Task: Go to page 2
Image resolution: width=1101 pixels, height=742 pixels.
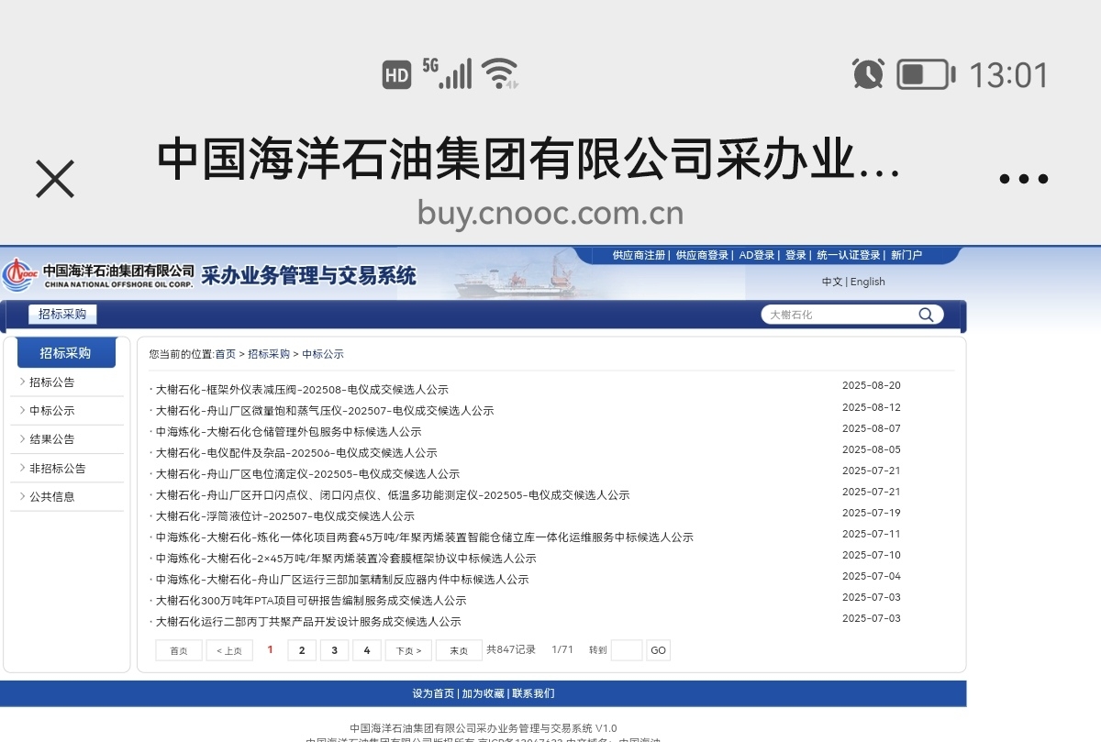Action: coord(302,650)
